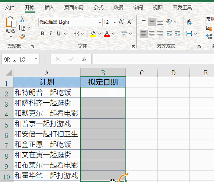This screenshot has height=182, width=214.
Task: Open the font size dropdown
Action: tap(115, 22)
